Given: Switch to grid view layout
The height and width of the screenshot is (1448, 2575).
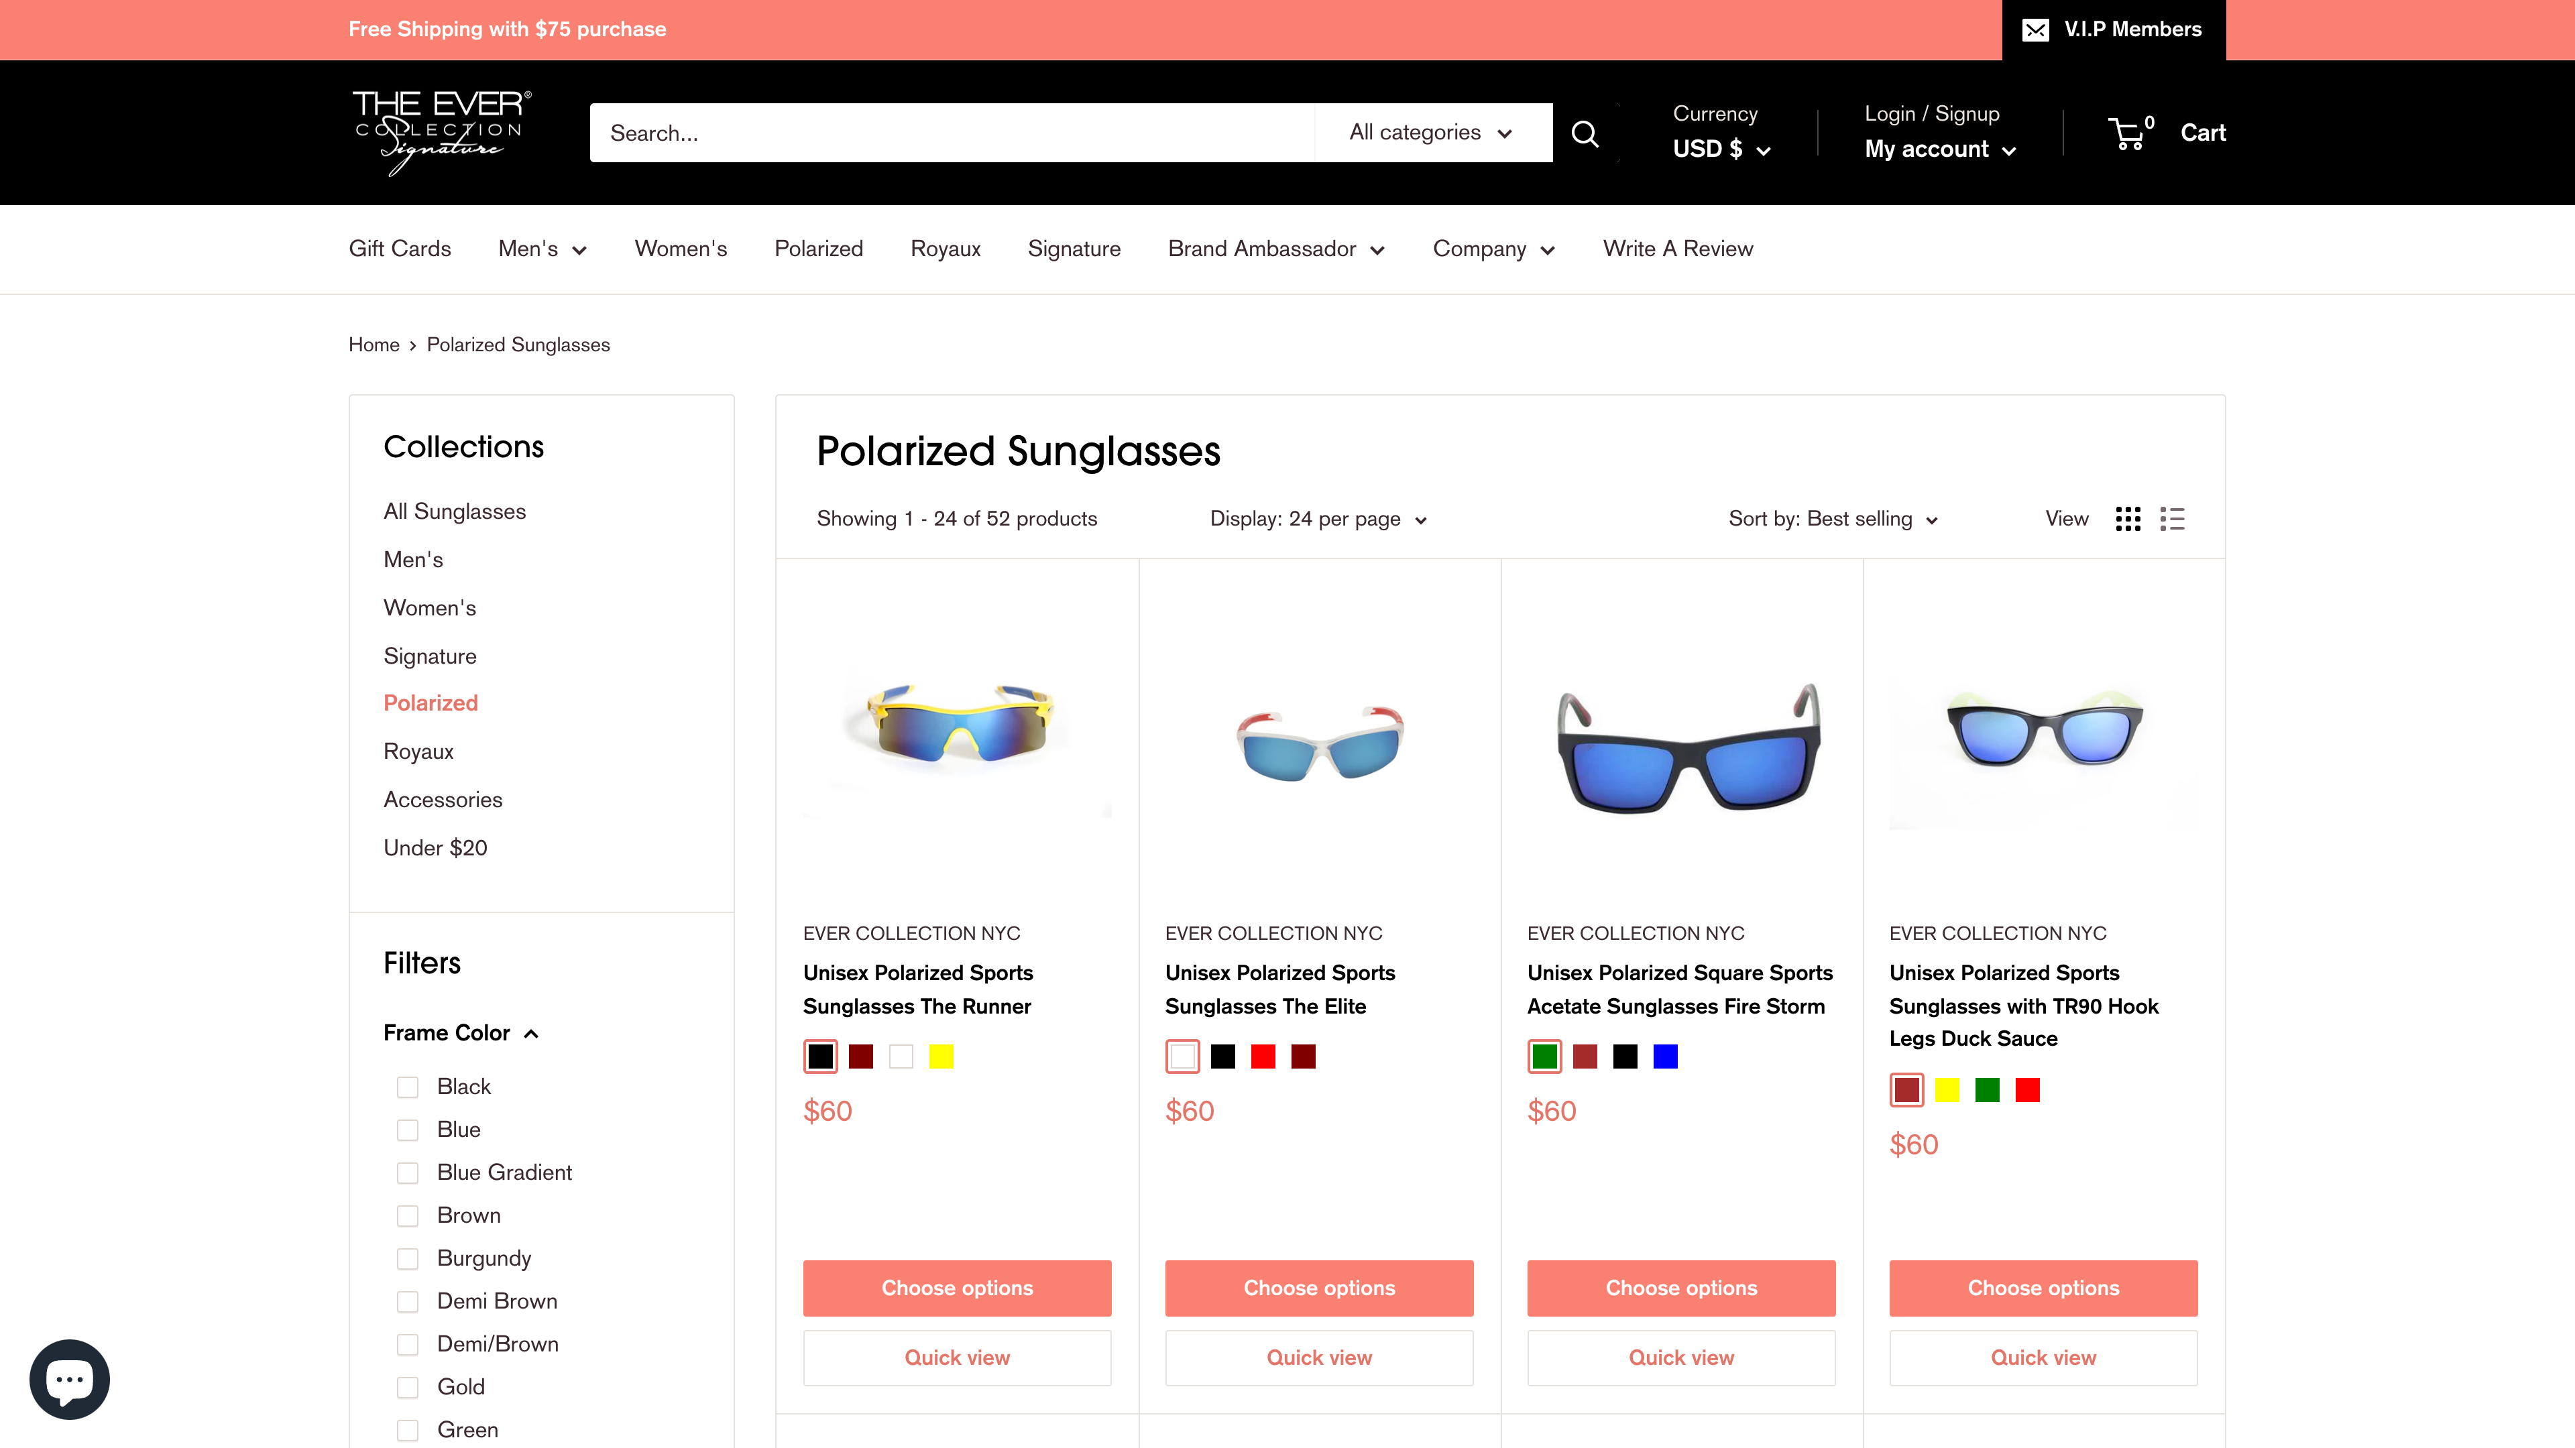Looking at the screenshot, I should click(x=2128, y=519).
